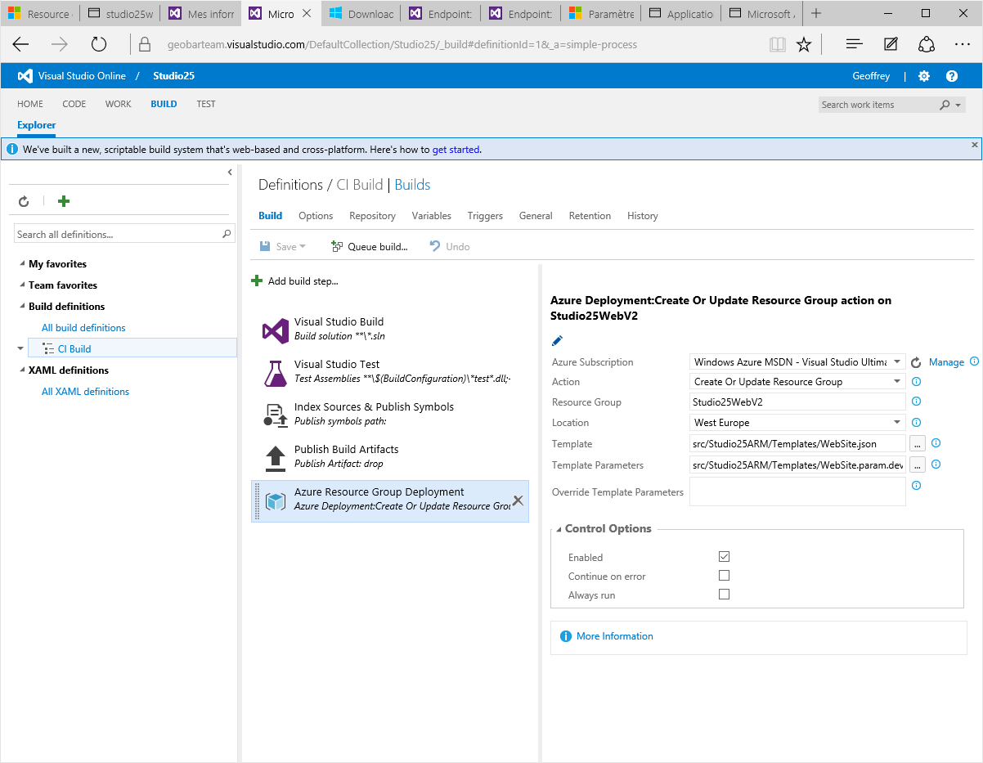The image size is (983, 763).
Task: Uncheck the Enabled checkbox
Action: pyautogui.click(x=724, y=557)
